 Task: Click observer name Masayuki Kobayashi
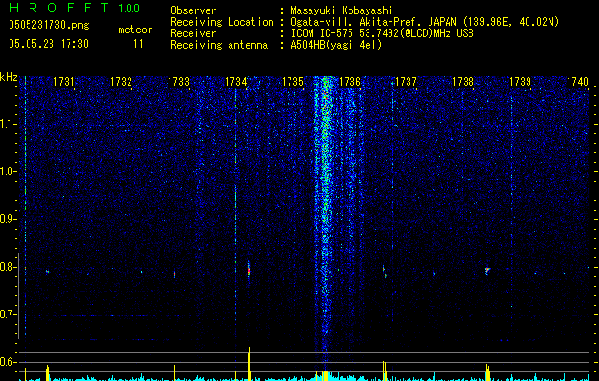(x=342, y=10)
